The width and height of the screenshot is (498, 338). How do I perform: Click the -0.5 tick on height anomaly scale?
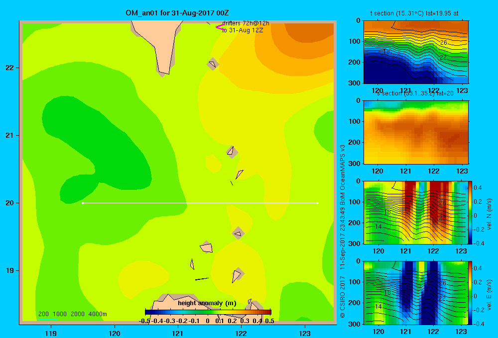tap(144, 321)
